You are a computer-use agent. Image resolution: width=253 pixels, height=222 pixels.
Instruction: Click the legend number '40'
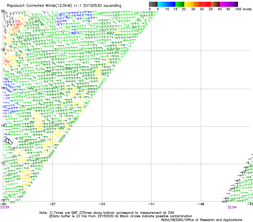pos(219,9)
